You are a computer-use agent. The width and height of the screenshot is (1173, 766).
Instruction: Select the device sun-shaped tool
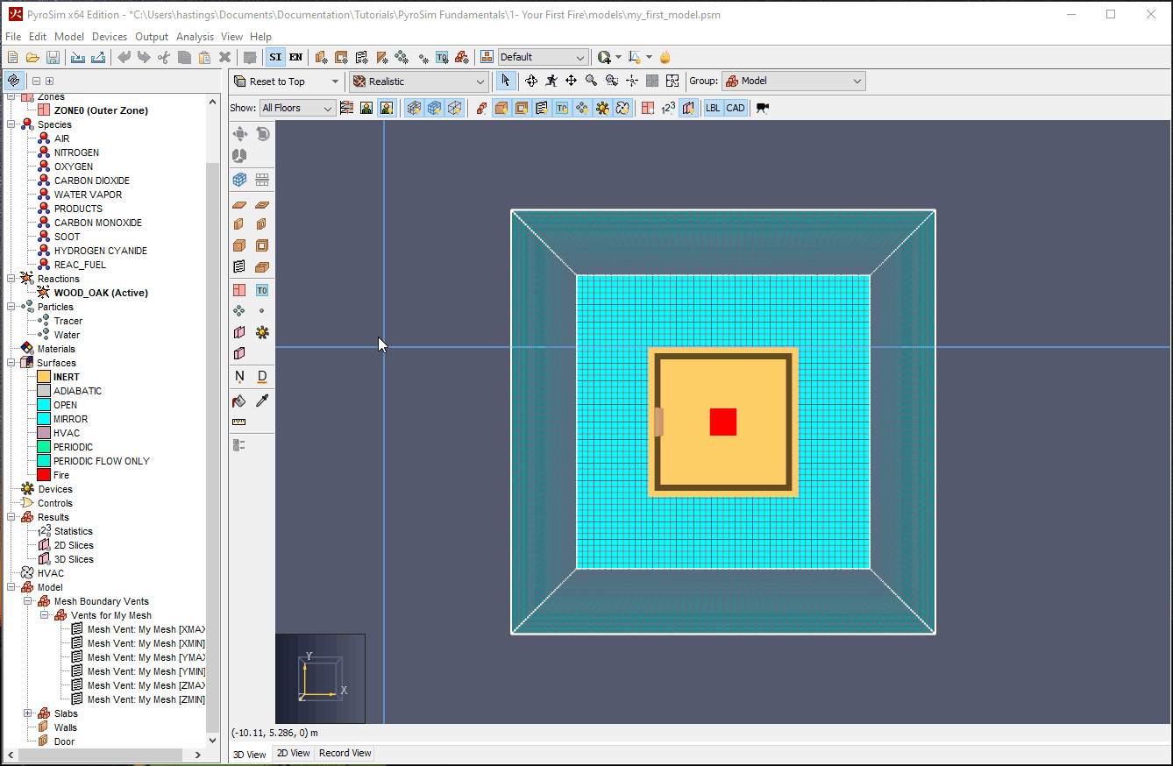[262, 332]
